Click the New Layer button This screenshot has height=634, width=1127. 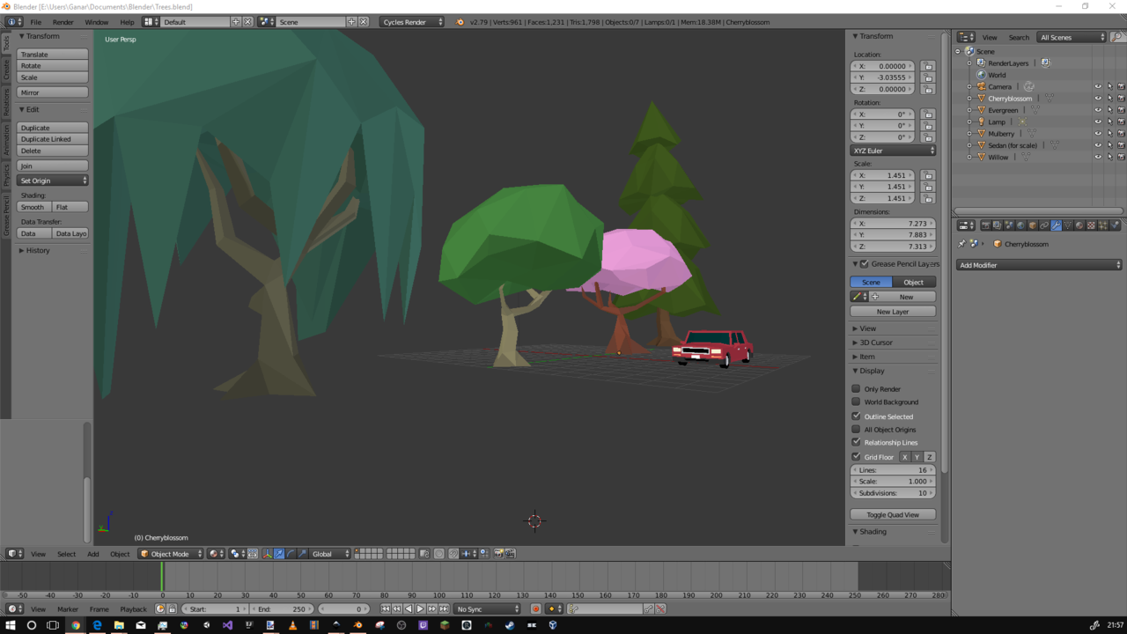coord(893,312)
